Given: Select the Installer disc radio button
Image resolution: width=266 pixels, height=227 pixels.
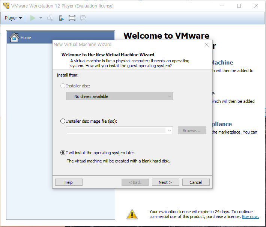Looking at the screenshot, I should point(63,86).
